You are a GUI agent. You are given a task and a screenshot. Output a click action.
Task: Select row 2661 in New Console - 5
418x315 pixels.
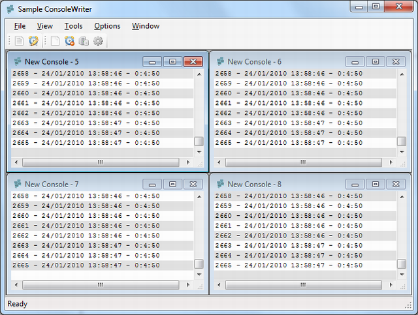pos(103,103)
